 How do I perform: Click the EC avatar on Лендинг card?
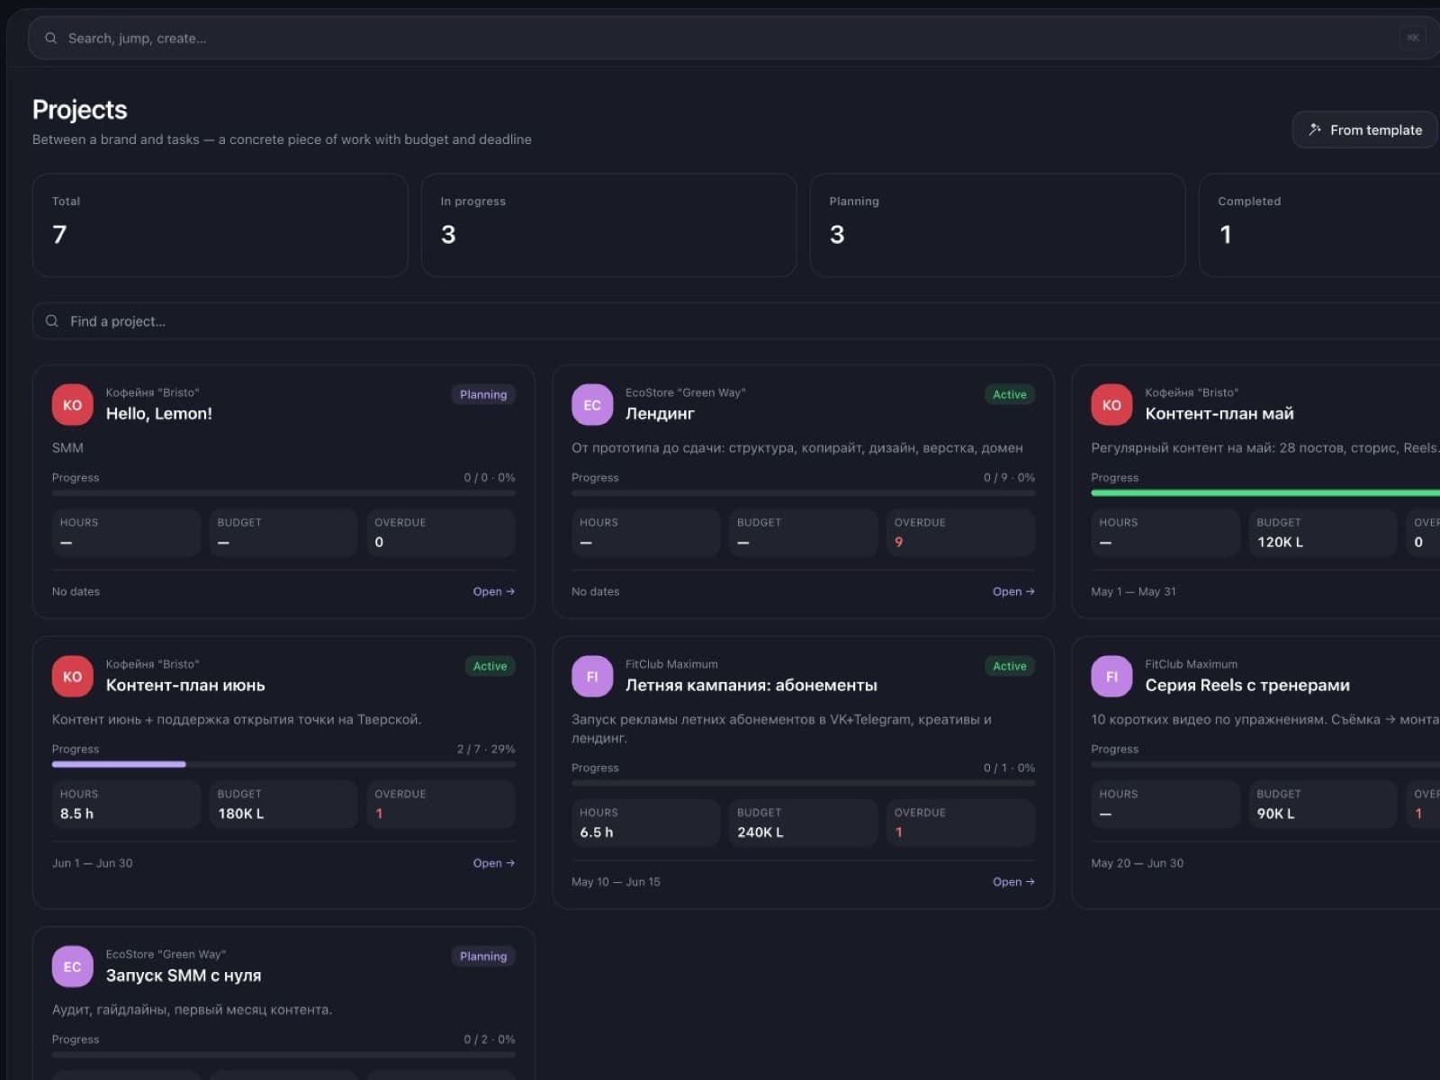592,405
